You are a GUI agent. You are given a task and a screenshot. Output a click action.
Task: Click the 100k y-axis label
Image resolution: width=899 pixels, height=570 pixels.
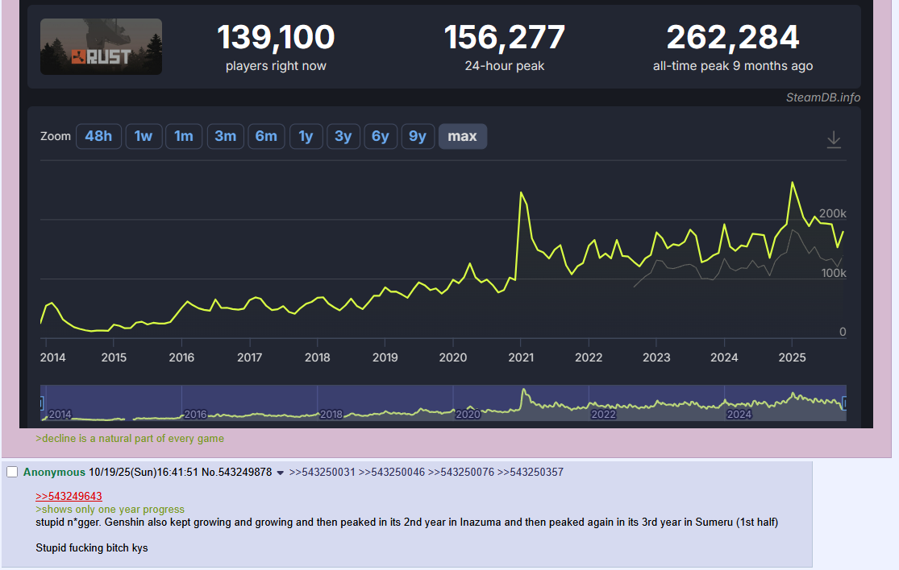[834, 273]
